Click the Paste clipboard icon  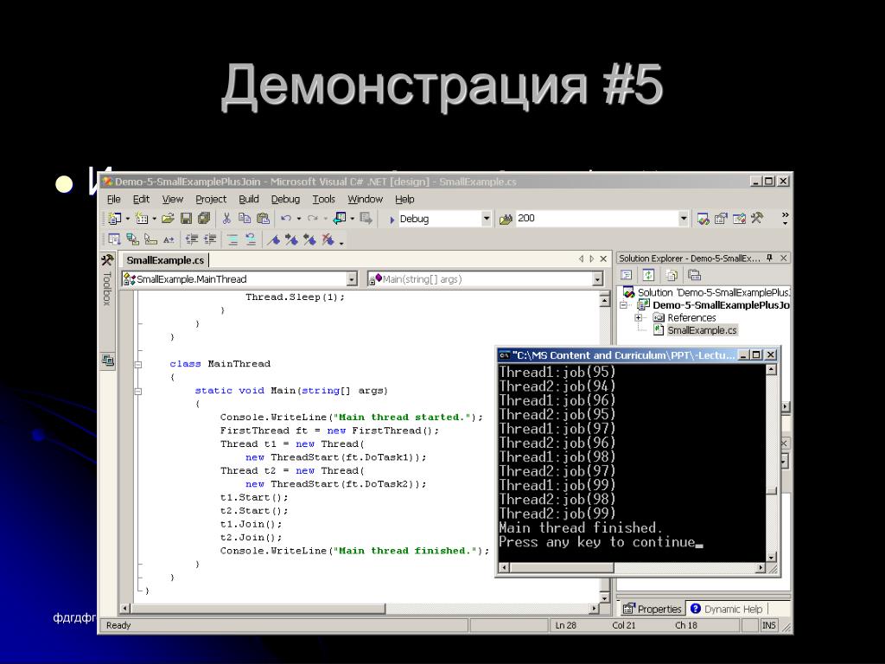[x=263, y=219]
